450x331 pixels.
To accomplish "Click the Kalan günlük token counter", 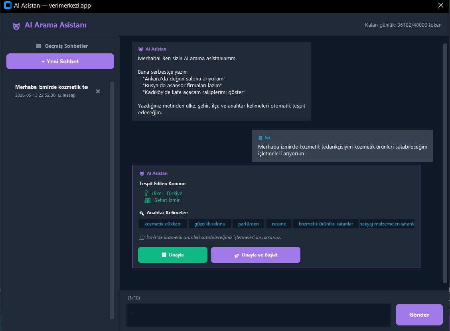I will coord(403,25).
